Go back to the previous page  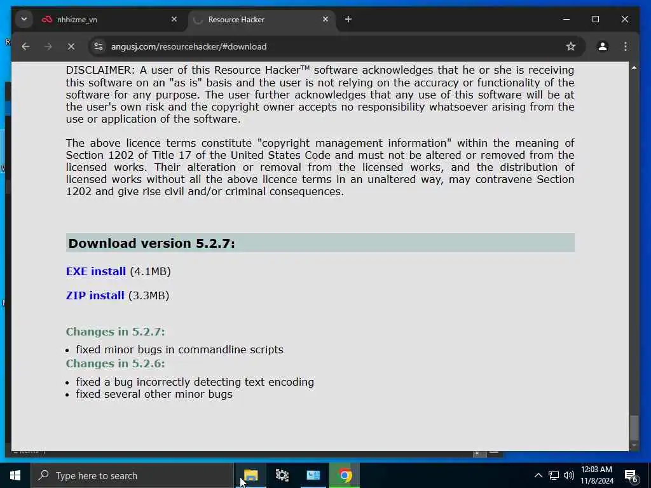(x=25, y=46)
